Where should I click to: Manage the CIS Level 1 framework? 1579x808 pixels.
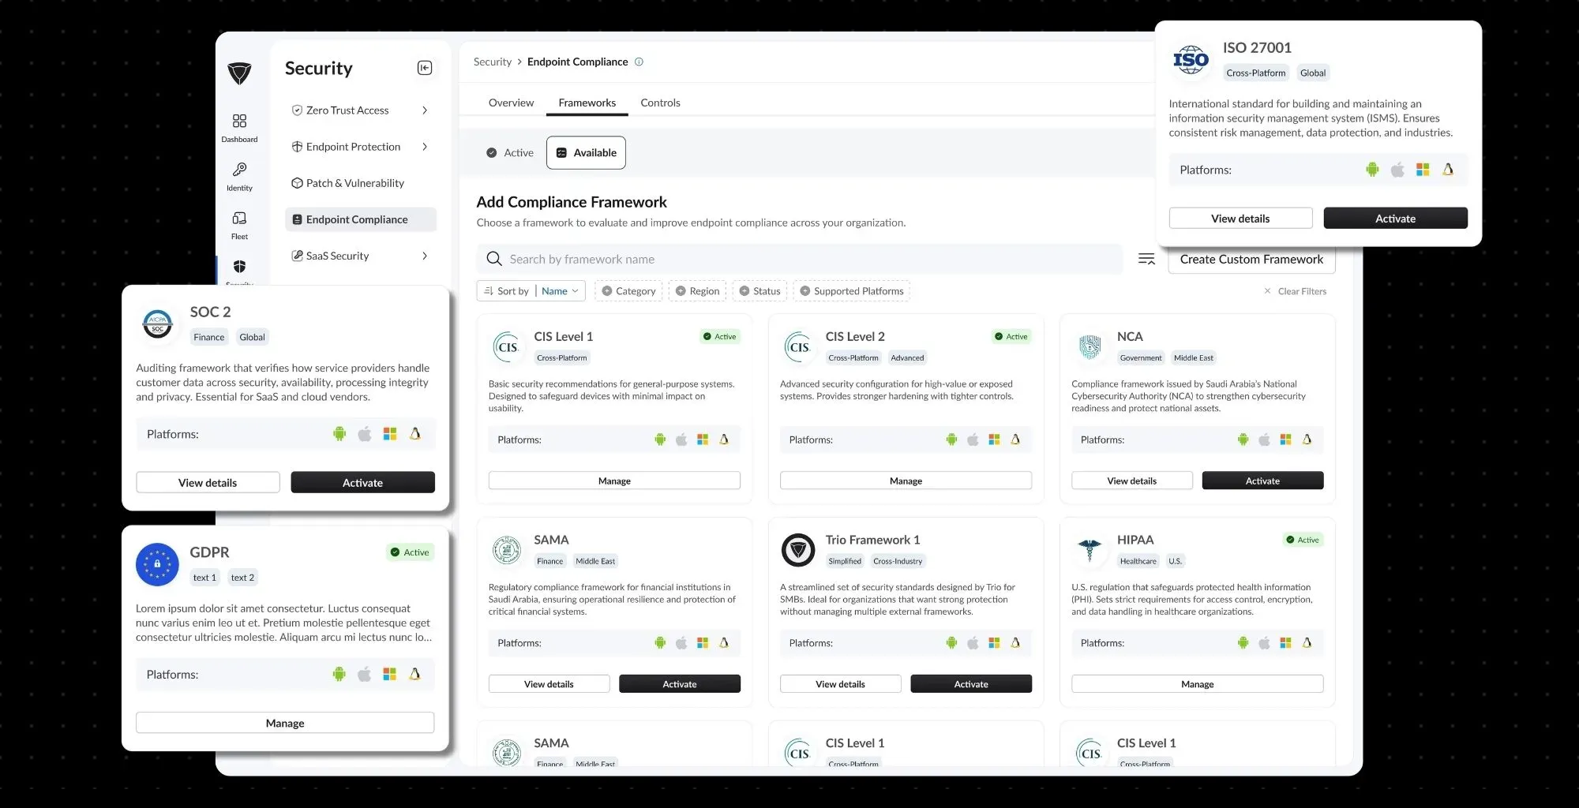point(614,481)
